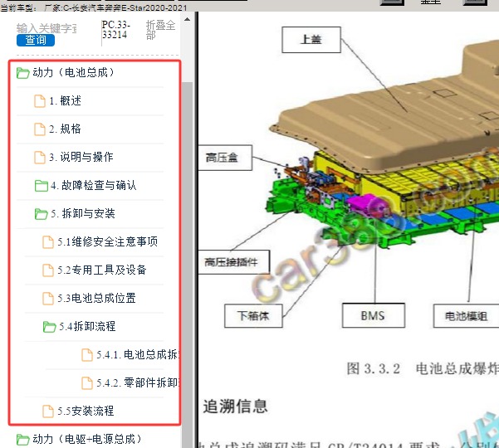Click the 电池模组 label in the diagram
The height and width of the screenshot is (448, 499).
[x=466, y=316]
